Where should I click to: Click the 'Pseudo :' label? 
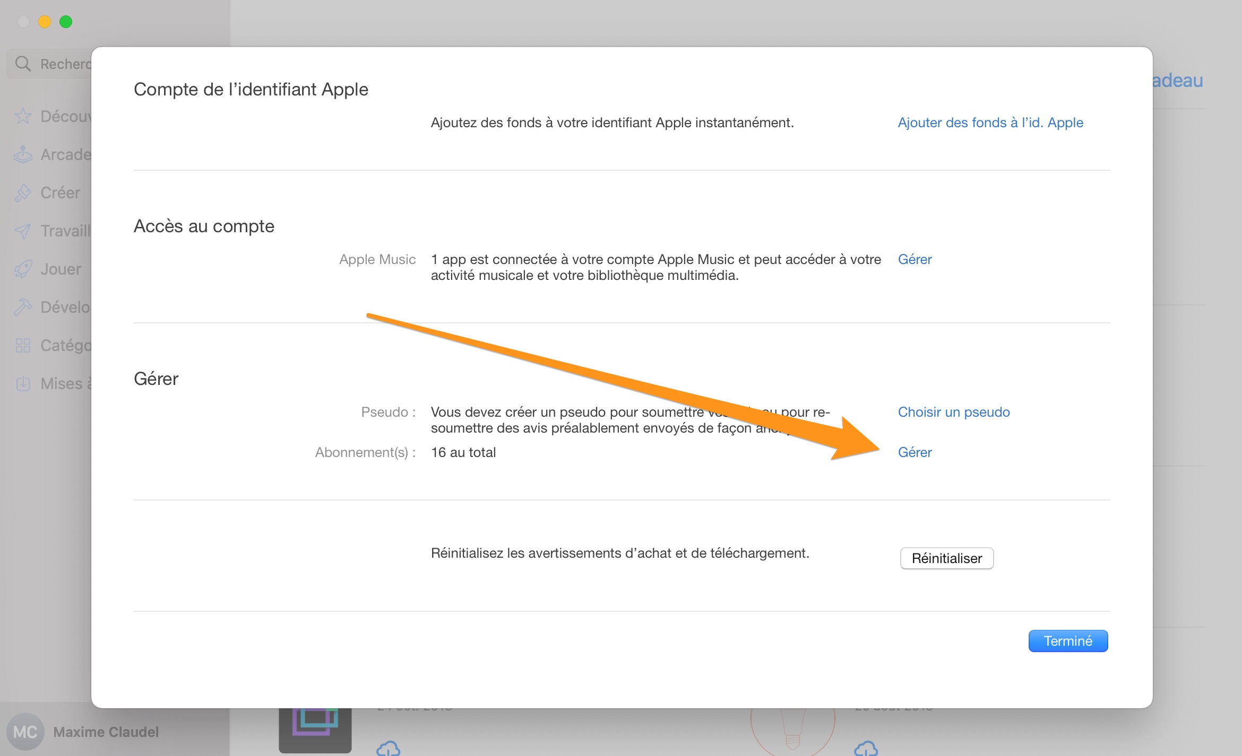coord(389,412)
